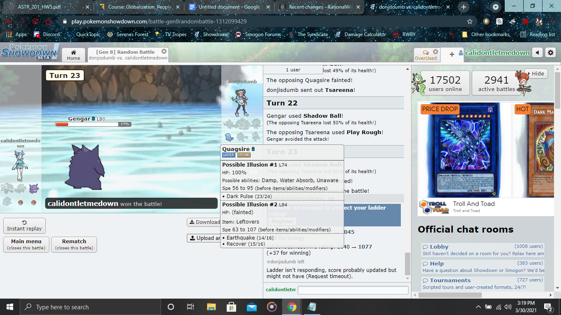Screen dimensions: 561x315
Task: Click the plus icon to join a room
Action: (452, 54)
